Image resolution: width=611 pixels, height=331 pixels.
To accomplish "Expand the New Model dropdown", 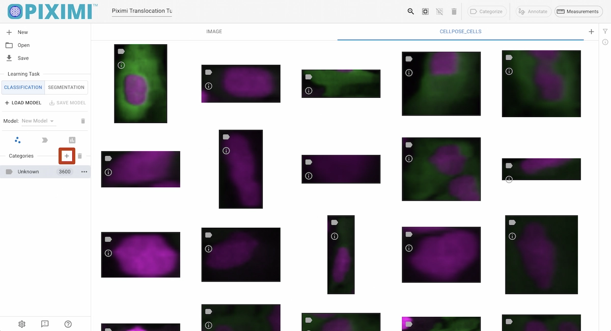I will 38,121.
